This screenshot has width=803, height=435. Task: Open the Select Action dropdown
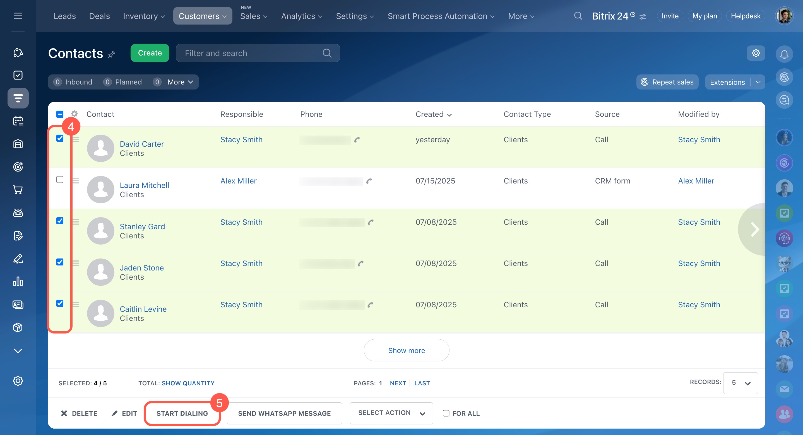(x=391, y=413)
